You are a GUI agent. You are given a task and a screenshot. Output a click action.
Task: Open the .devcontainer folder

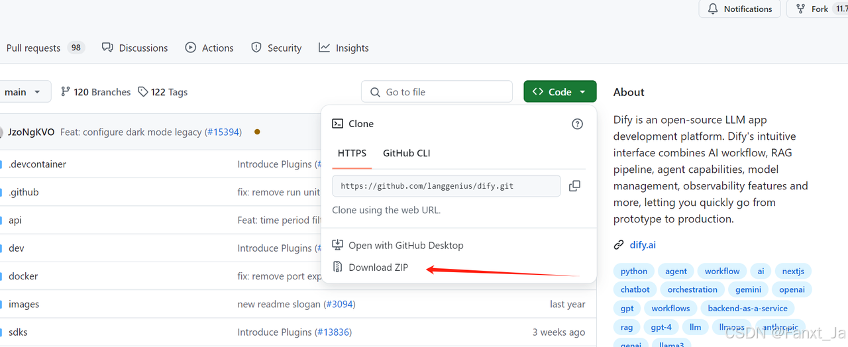38,164
